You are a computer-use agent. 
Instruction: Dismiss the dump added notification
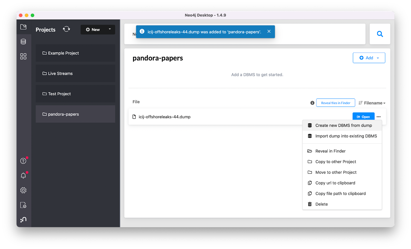pyautogui.click(x=269, y=31)
